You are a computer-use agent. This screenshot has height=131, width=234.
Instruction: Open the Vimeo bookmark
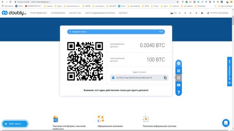122,6
